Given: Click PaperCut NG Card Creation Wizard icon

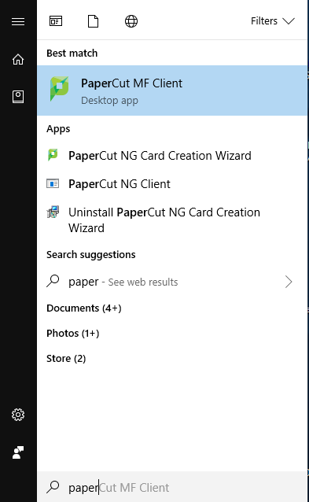Looking at the screenshot, I should (x=53, y=155).
